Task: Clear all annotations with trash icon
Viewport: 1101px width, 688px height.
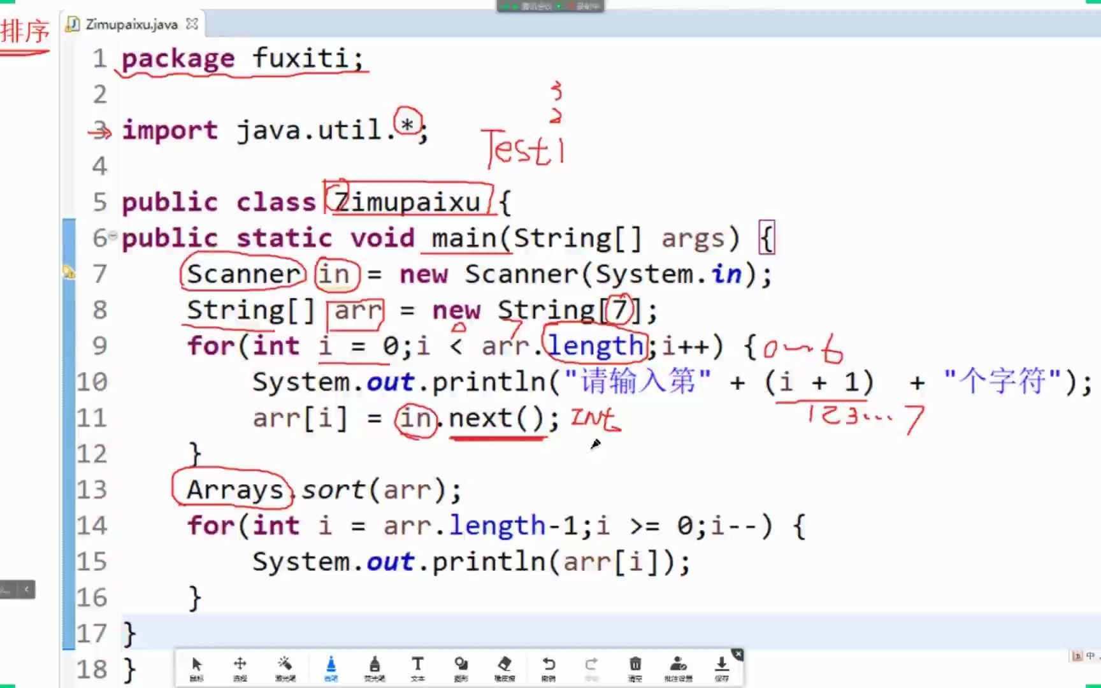Action: point(635,668)
